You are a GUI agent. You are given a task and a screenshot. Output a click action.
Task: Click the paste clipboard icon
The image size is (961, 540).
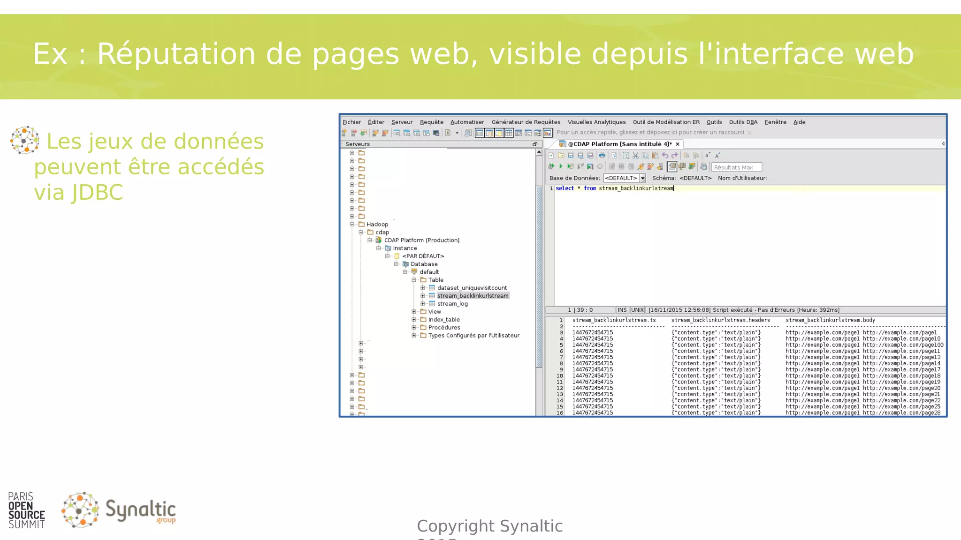pos(655,156)
